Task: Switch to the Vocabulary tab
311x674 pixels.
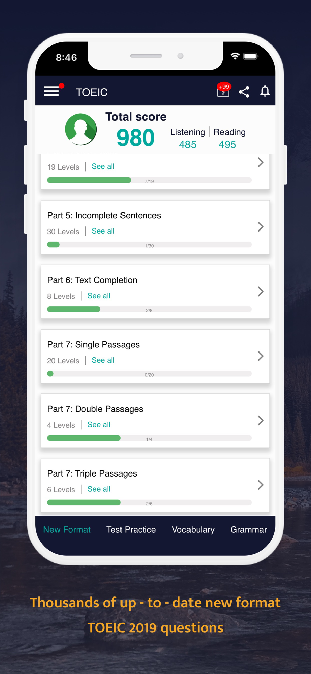Action: pyautogui.click(x=193, y=530)
